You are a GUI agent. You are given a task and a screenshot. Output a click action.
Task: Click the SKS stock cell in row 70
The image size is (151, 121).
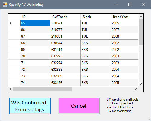pos(95,56)
